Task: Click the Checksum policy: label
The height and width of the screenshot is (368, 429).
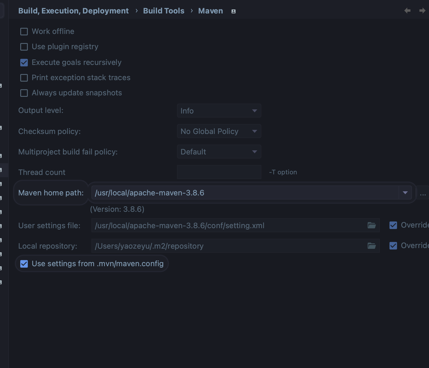Action: (50, 131)
